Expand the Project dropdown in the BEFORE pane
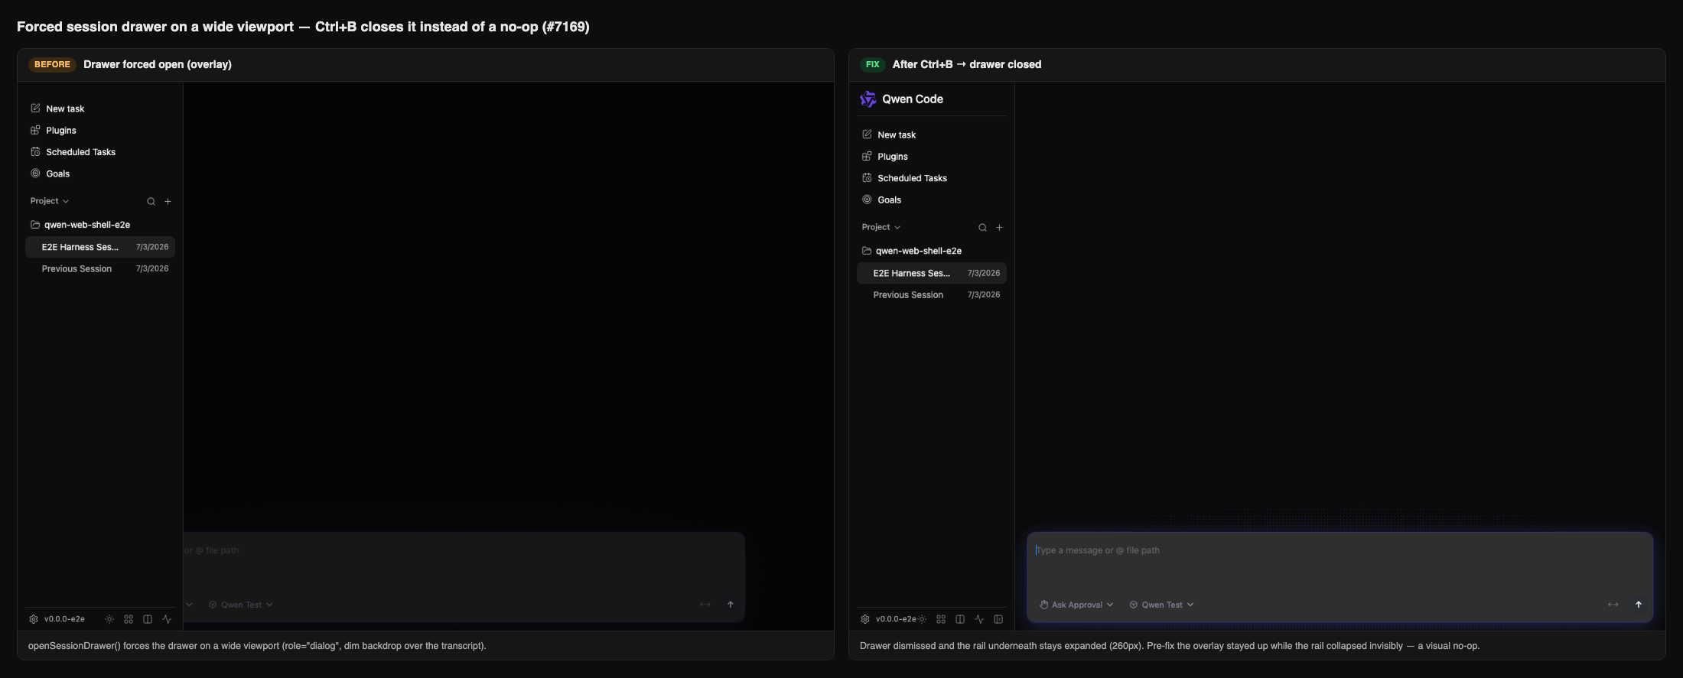Image resolution: width=1683 pixels, height=678 pixels. point(50,201)
